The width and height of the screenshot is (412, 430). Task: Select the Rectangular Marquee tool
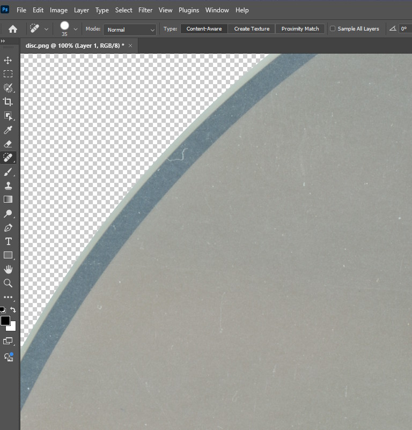point(8,74)
